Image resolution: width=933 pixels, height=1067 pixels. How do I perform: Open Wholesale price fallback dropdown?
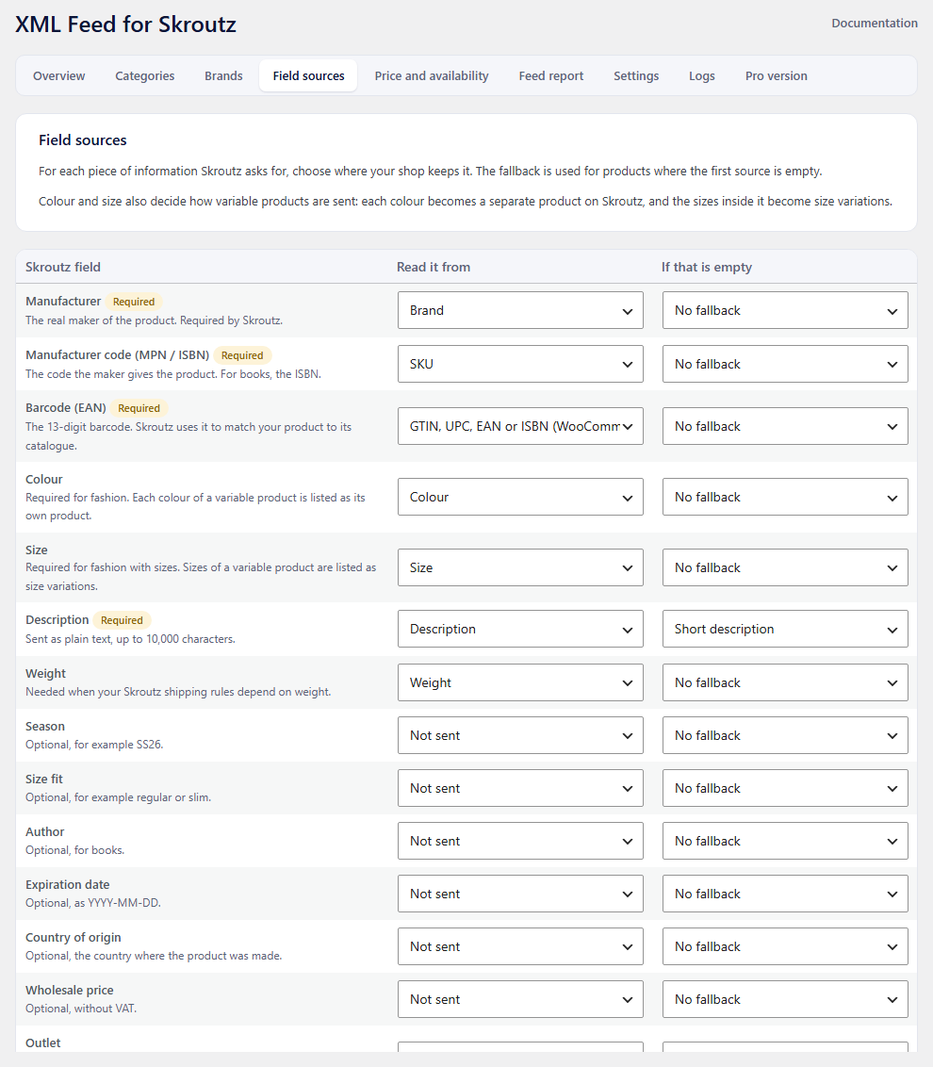[x=785, y=999]
